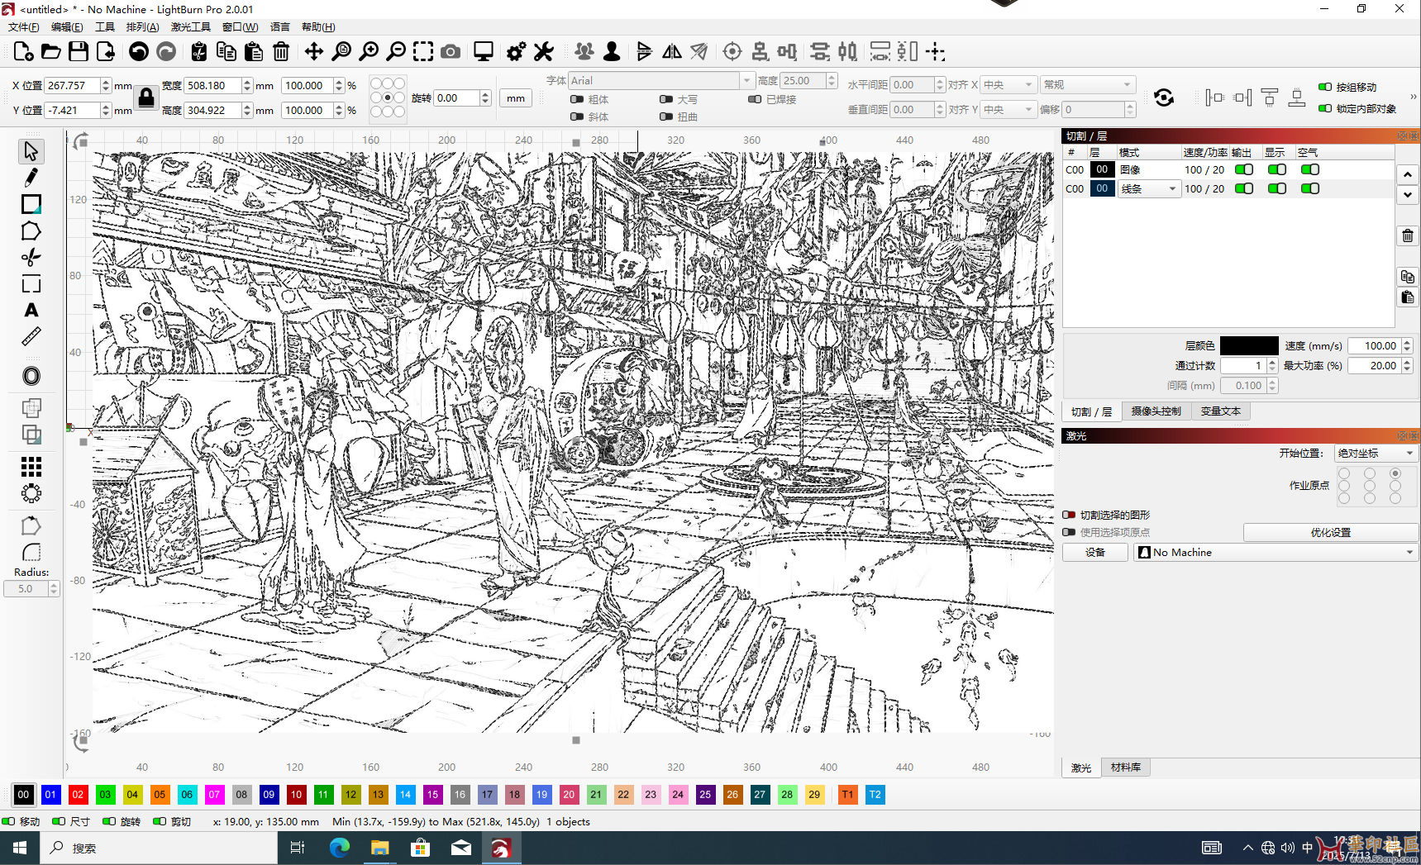
Task: Activate the Pan/move view icon
Action: pos(314,51)
